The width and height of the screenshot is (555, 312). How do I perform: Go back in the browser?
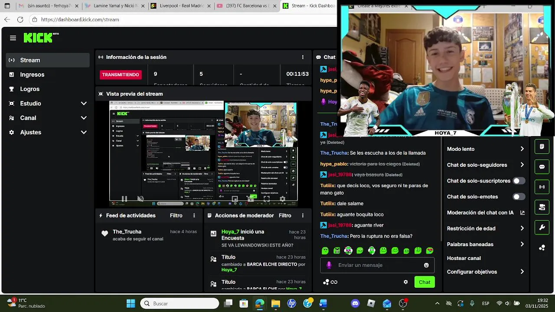click(7, 19)
